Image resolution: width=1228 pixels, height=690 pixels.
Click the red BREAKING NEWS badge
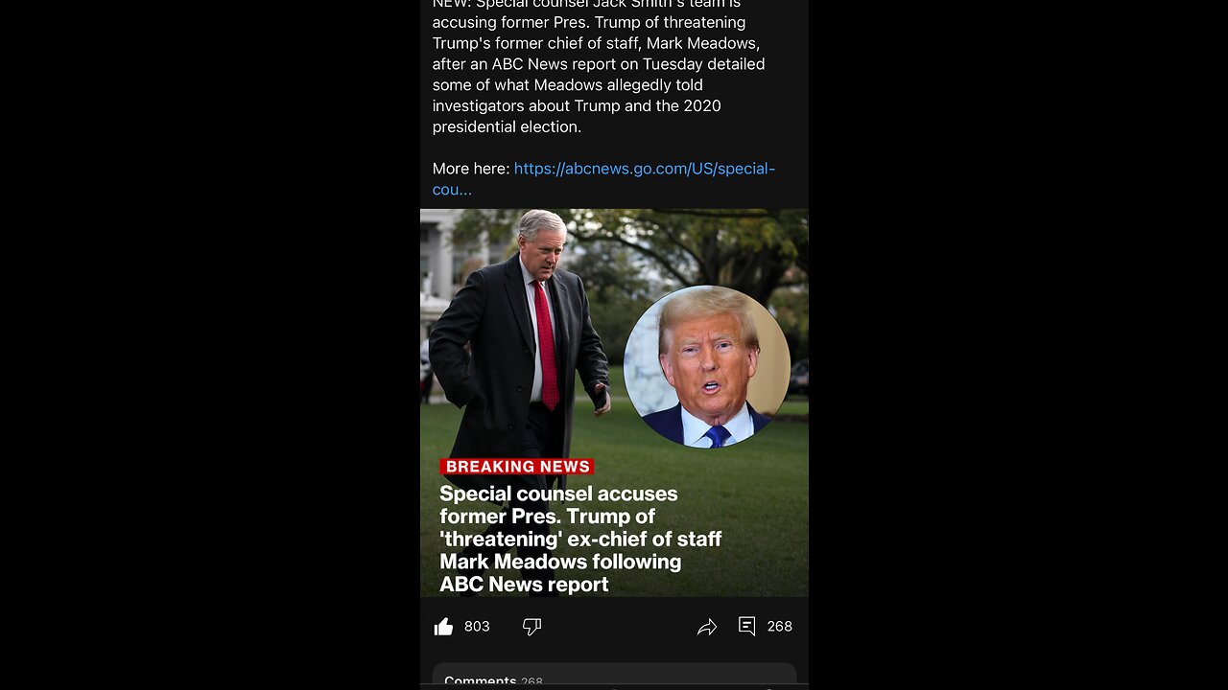point(517,467)
